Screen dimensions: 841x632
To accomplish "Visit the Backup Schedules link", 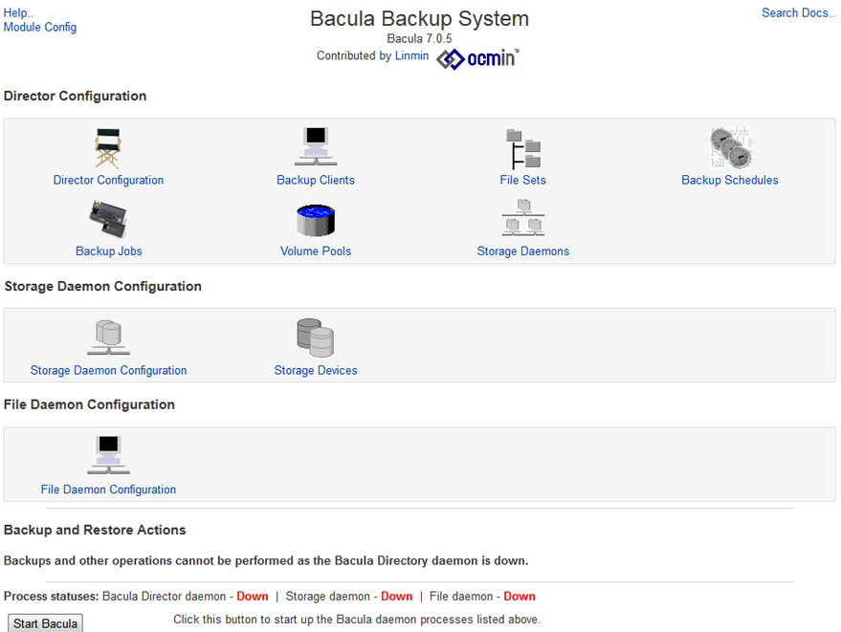I will click(730, 180).
